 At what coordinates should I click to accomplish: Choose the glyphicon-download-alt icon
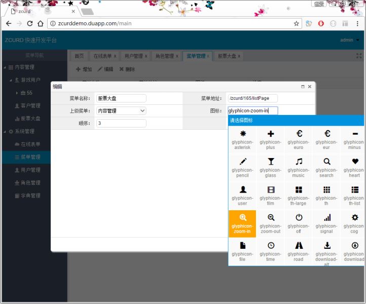coord(326,252)
